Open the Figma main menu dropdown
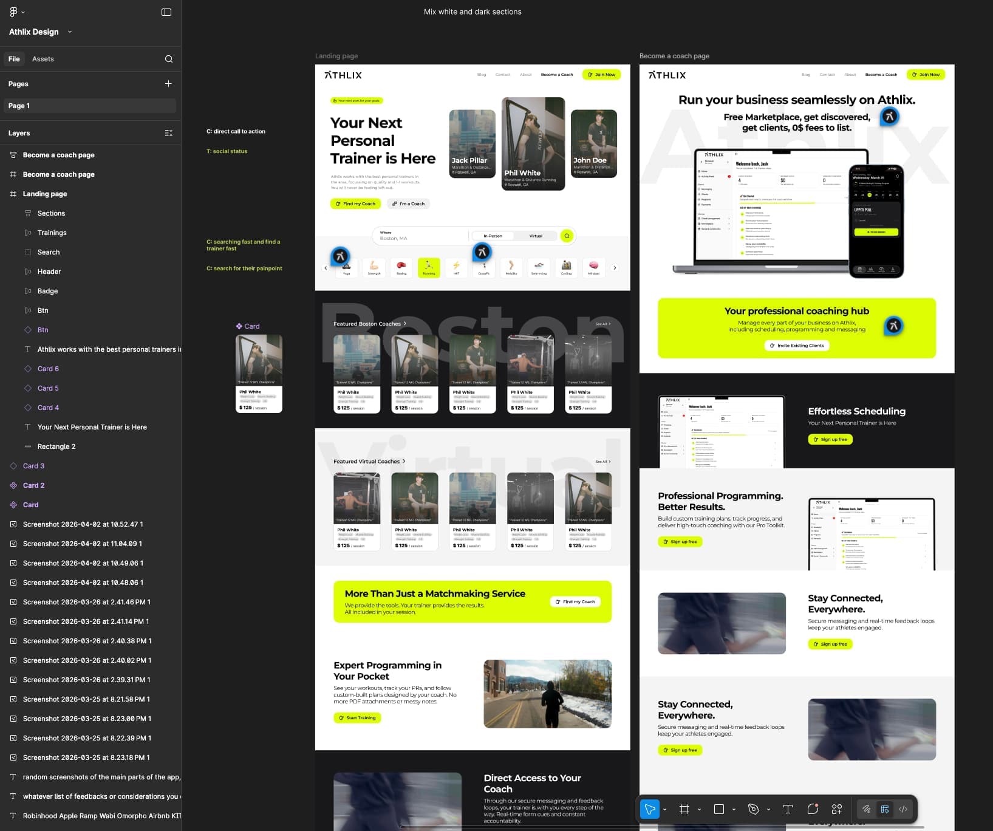The image size is (993, 831). tap(16, 12)
